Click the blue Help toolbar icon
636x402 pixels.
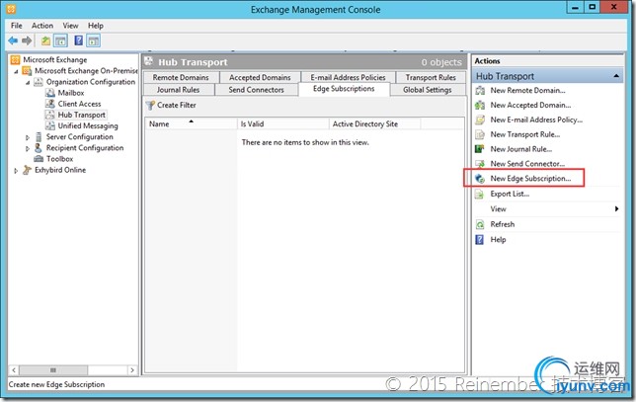[x=79, y=40]
